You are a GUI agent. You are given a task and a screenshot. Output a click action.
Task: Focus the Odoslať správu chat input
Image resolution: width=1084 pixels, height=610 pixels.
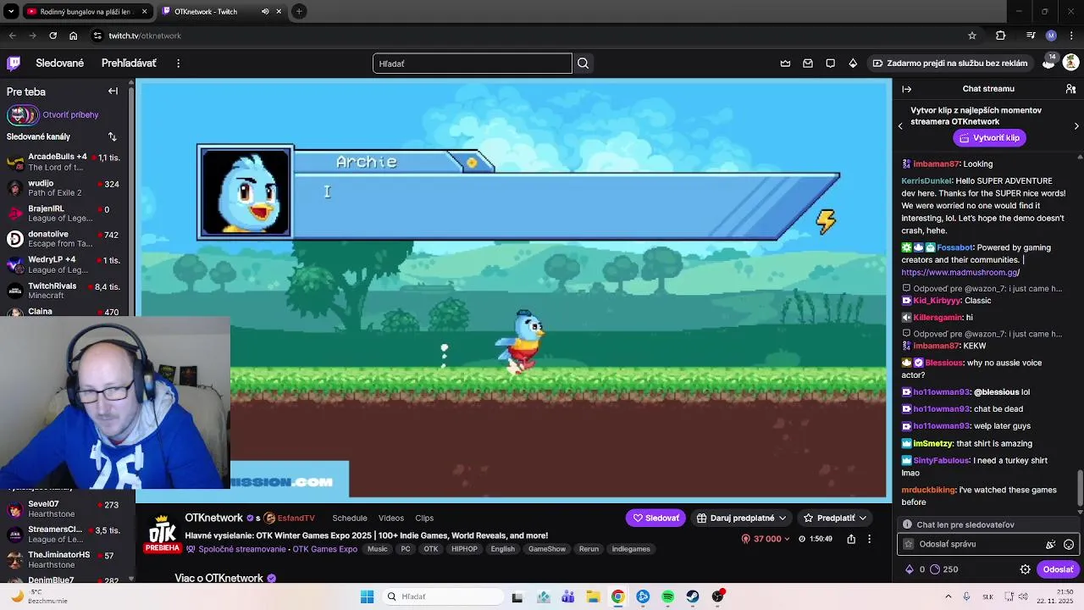click(x=987, y=545)
